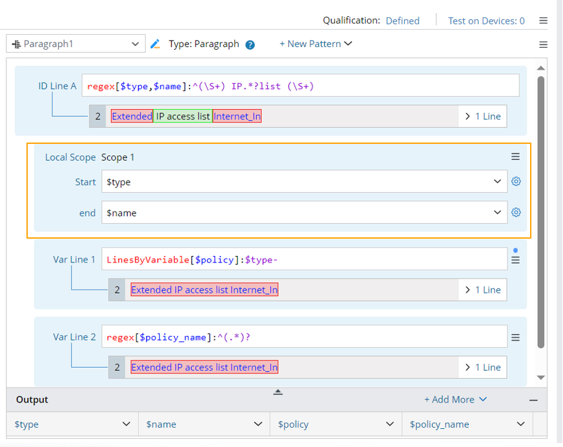Click the vertical scrollbar down arrow
The image size is (563, 447).
coord(541,378)
